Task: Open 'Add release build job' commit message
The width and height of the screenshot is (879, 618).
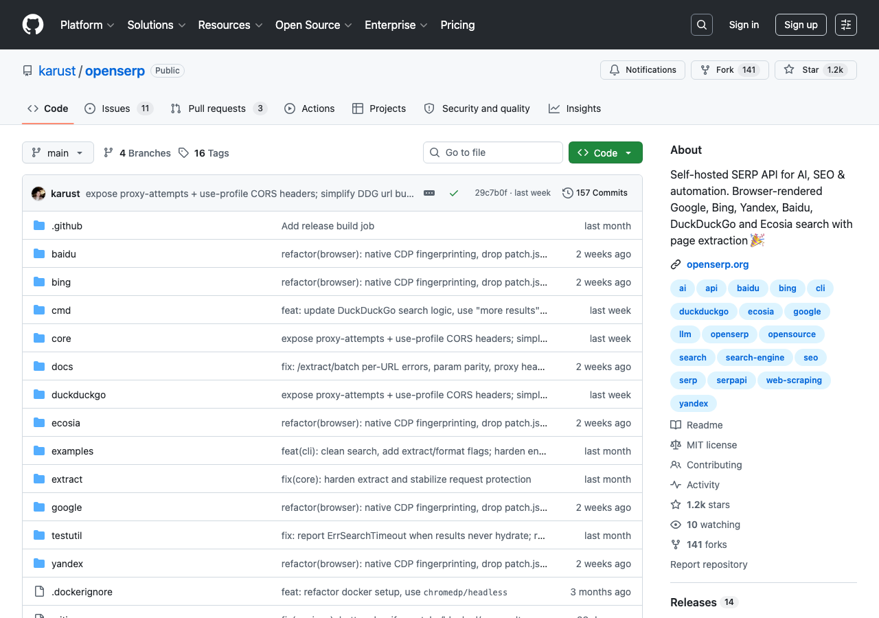Action: coord(328,226)
